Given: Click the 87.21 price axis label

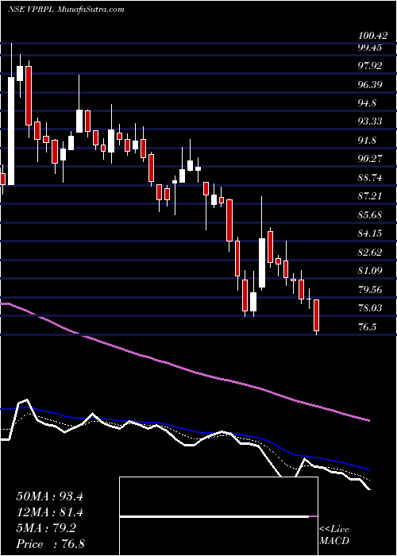Looking at the screenshot, I should pos(369,196).
